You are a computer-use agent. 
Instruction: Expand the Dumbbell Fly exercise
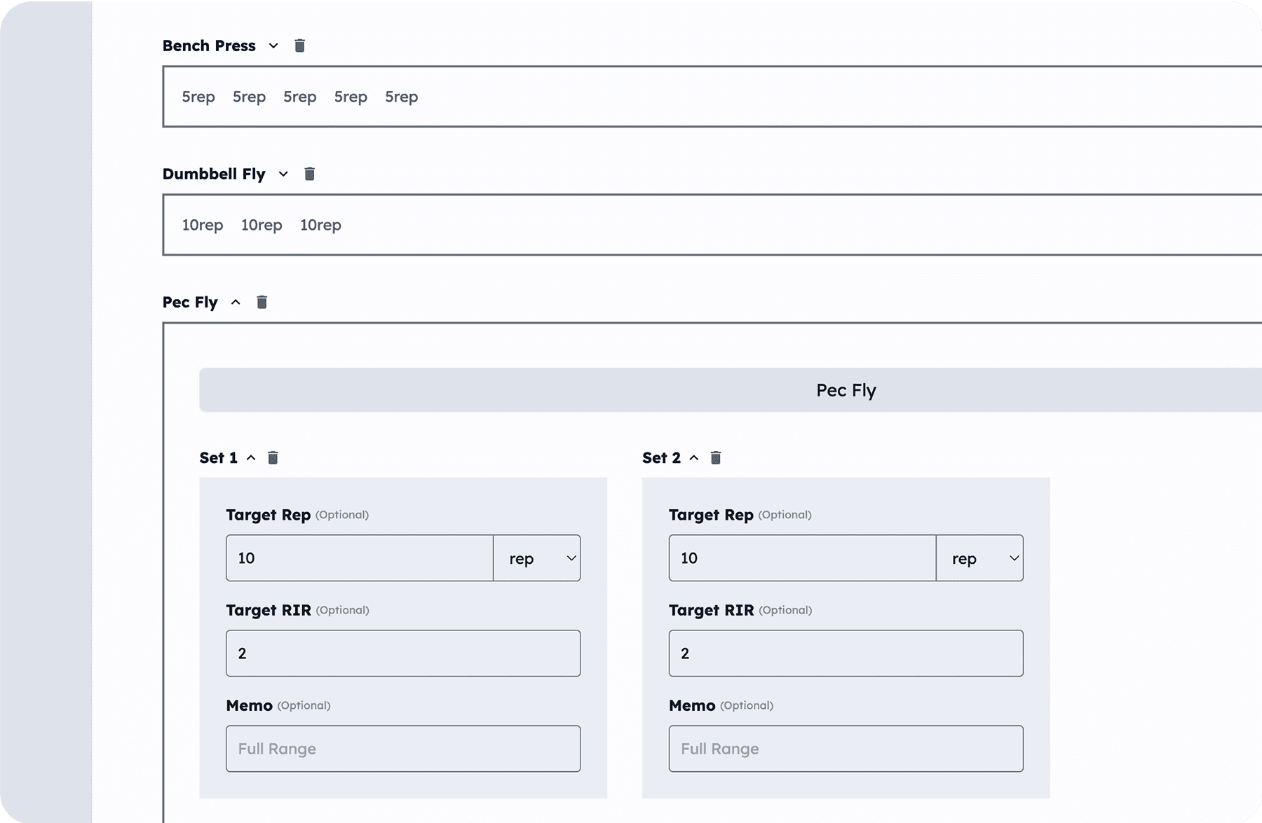(x=283, y=174)
